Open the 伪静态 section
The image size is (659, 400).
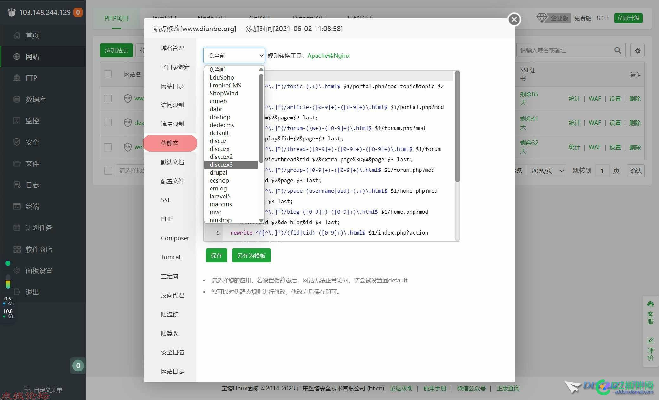(x=170, y=143)
